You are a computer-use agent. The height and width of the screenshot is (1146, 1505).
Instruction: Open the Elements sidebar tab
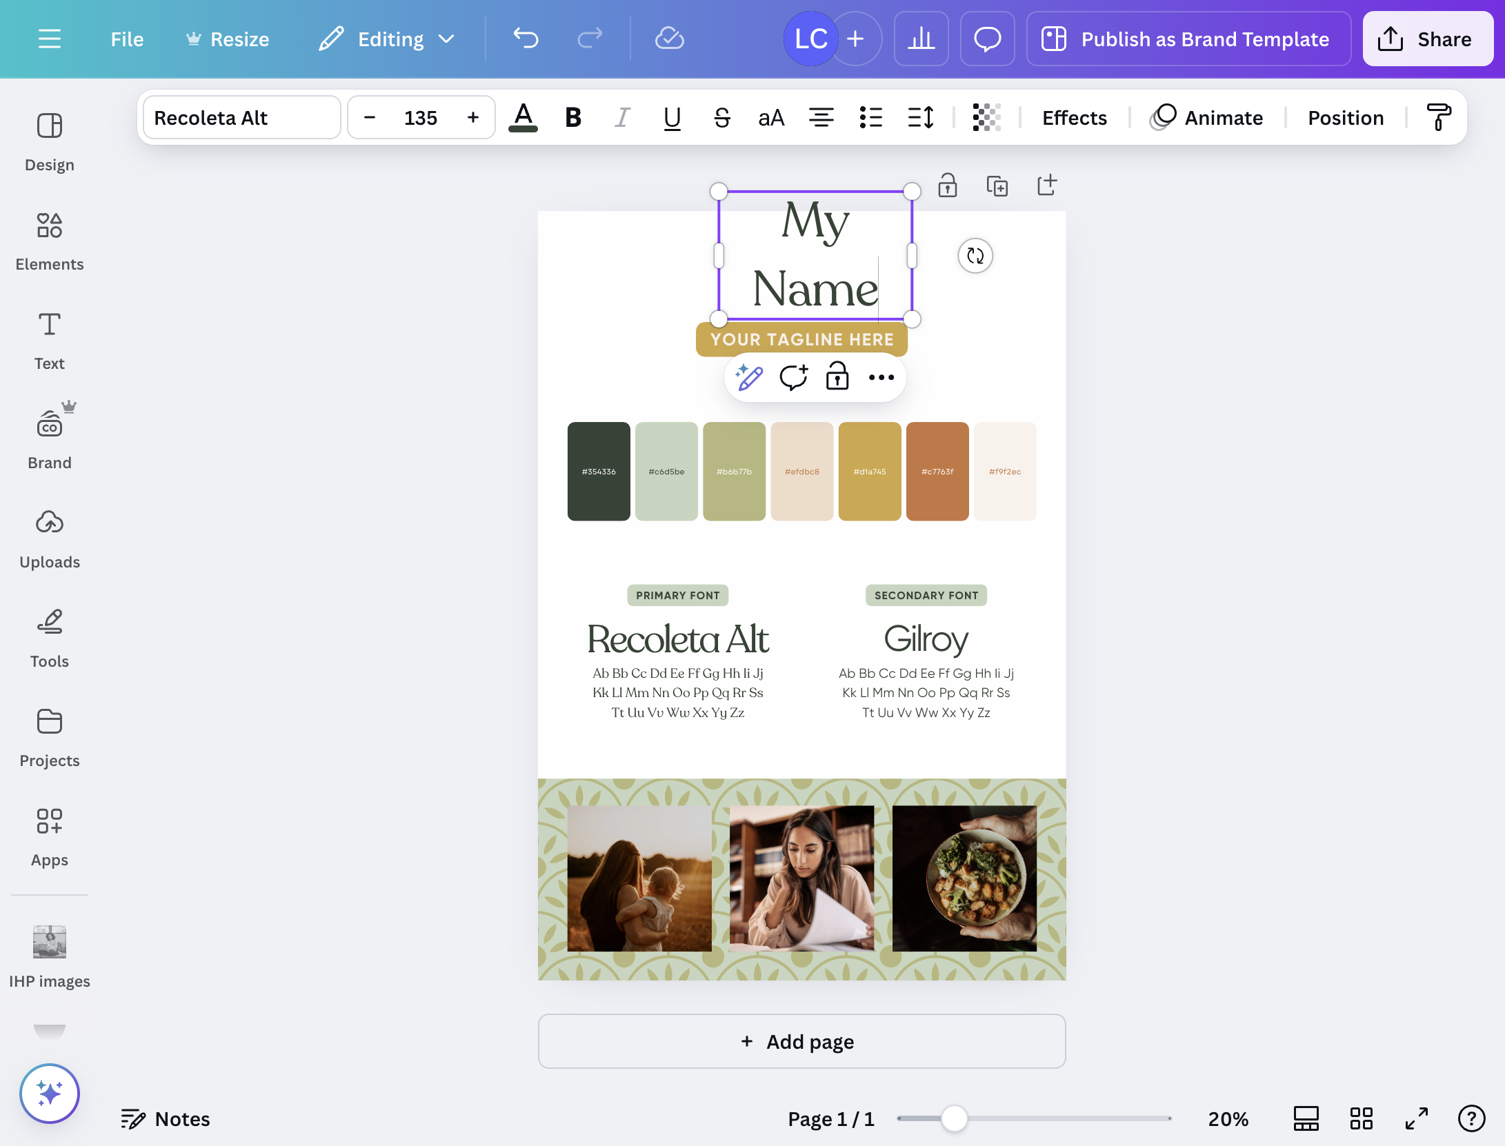(50, 242)
